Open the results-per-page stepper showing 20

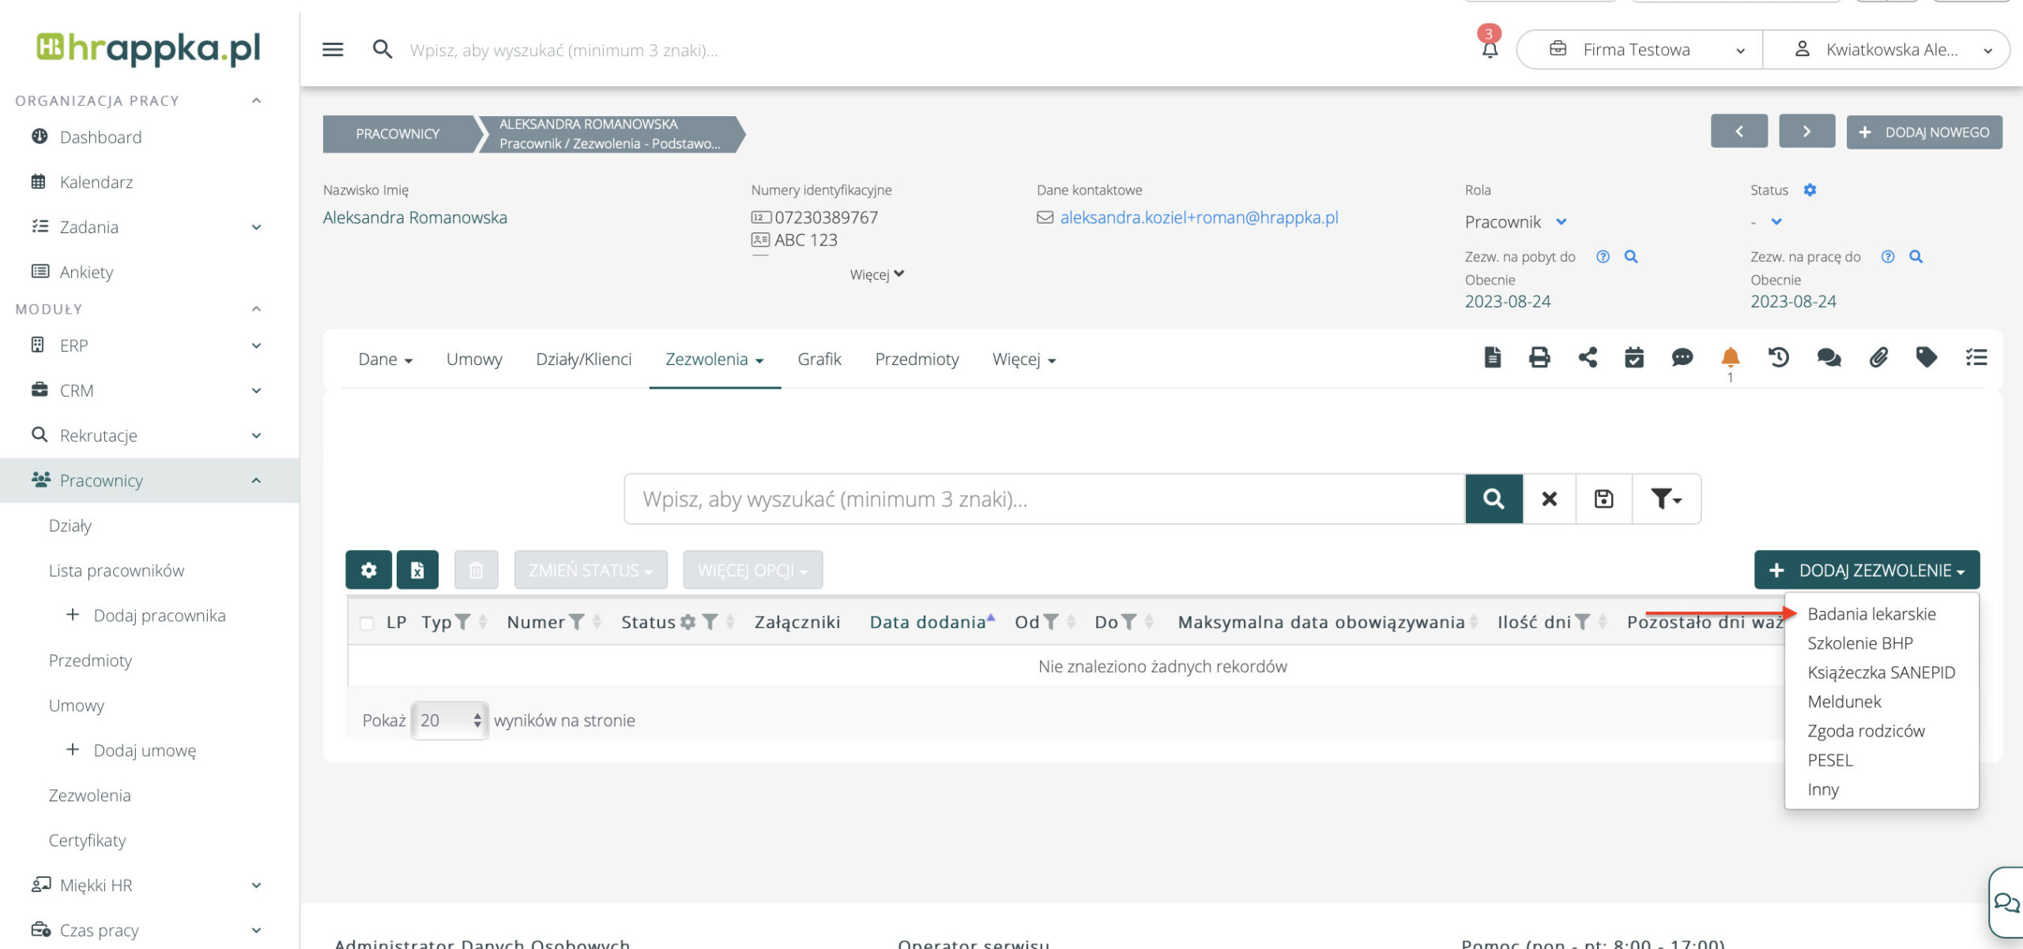[449, 720]
